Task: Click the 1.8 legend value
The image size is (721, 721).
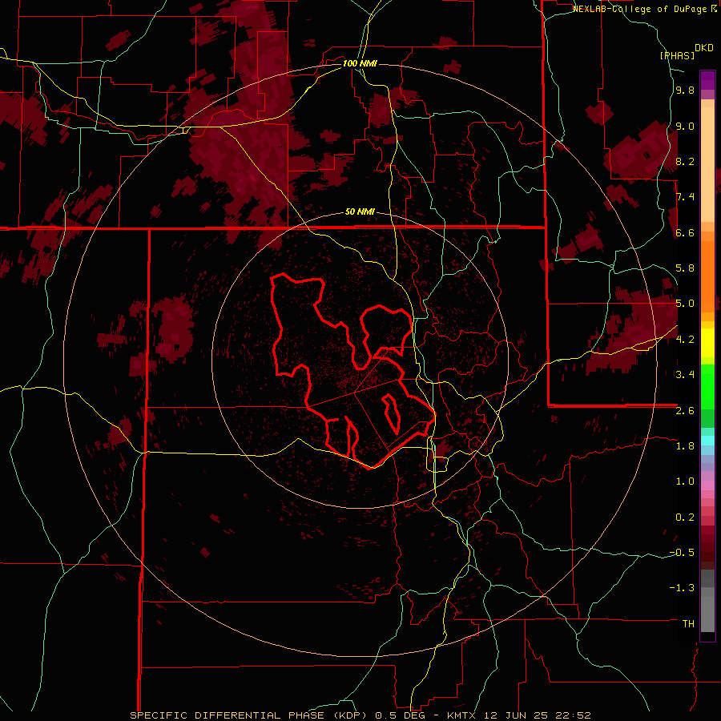Action: [x=685, y=446]
